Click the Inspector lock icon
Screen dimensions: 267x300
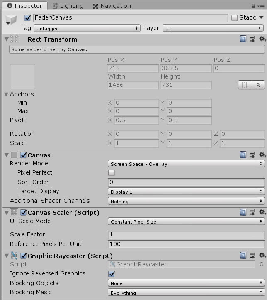(253, 6)
